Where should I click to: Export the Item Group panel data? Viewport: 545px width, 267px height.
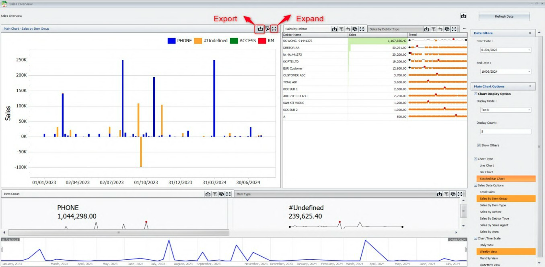click(x=208, y=194)
